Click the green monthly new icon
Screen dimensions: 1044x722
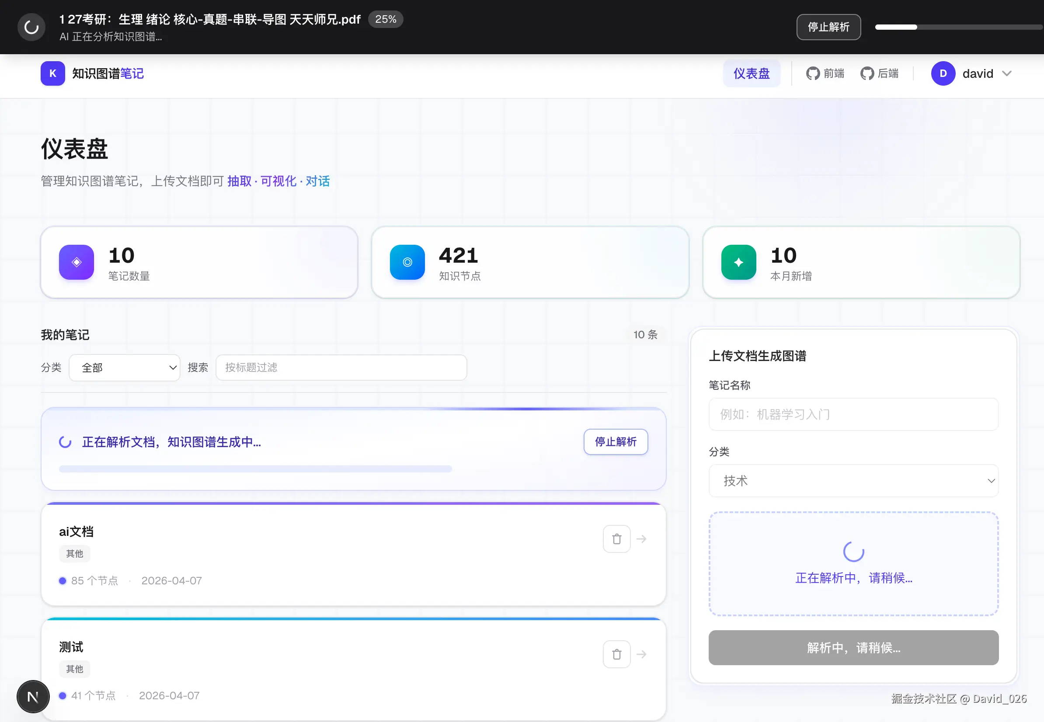click(x=738, y=262)
